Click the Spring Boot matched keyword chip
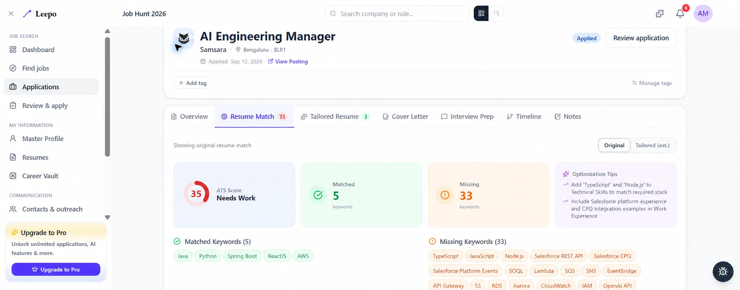 [x=242, y=256]
